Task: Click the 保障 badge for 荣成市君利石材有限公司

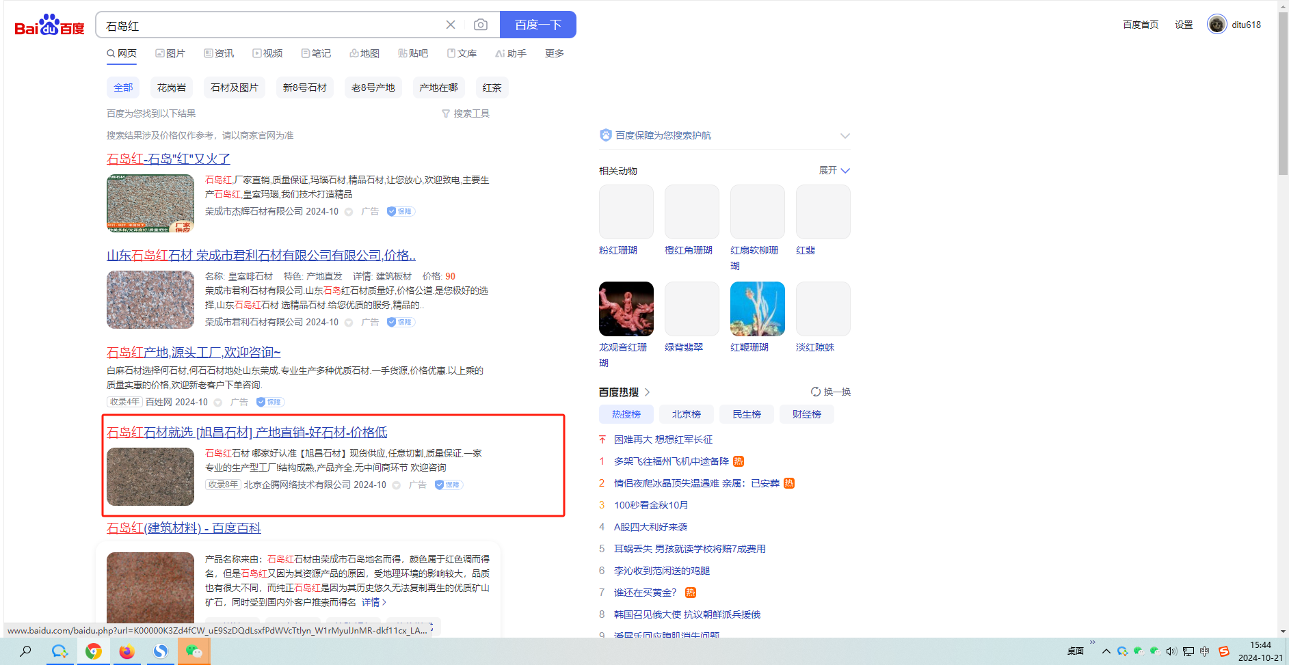Action: 400,322
